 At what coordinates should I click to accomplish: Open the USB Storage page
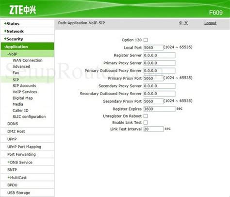click(x=19, y=193)
